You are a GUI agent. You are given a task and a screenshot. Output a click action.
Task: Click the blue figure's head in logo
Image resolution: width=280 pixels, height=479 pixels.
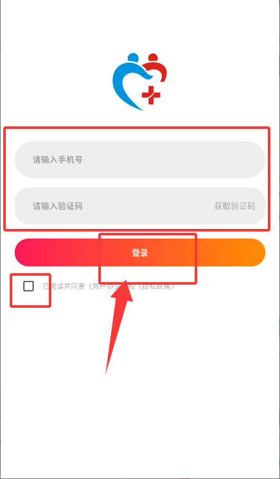133,57
